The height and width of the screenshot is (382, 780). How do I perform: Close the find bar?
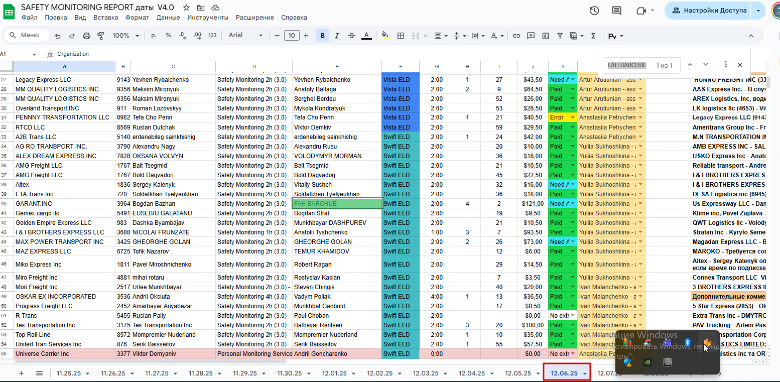tap(740, 65)
